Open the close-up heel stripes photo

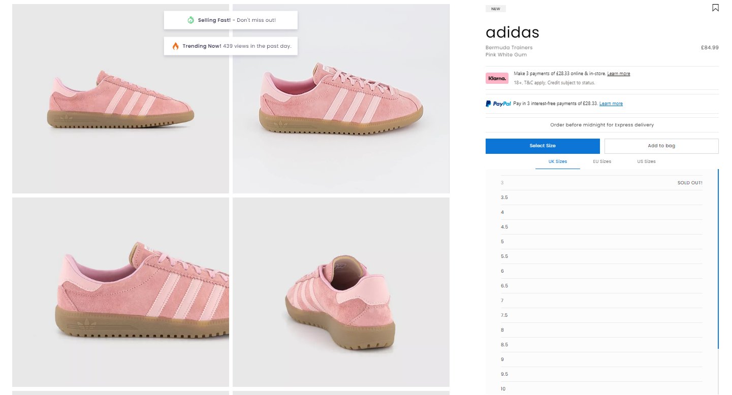pyautogui.click(x=120, y=292)
